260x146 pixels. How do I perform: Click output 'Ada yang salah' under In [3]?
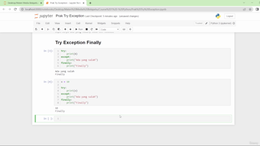65,71
